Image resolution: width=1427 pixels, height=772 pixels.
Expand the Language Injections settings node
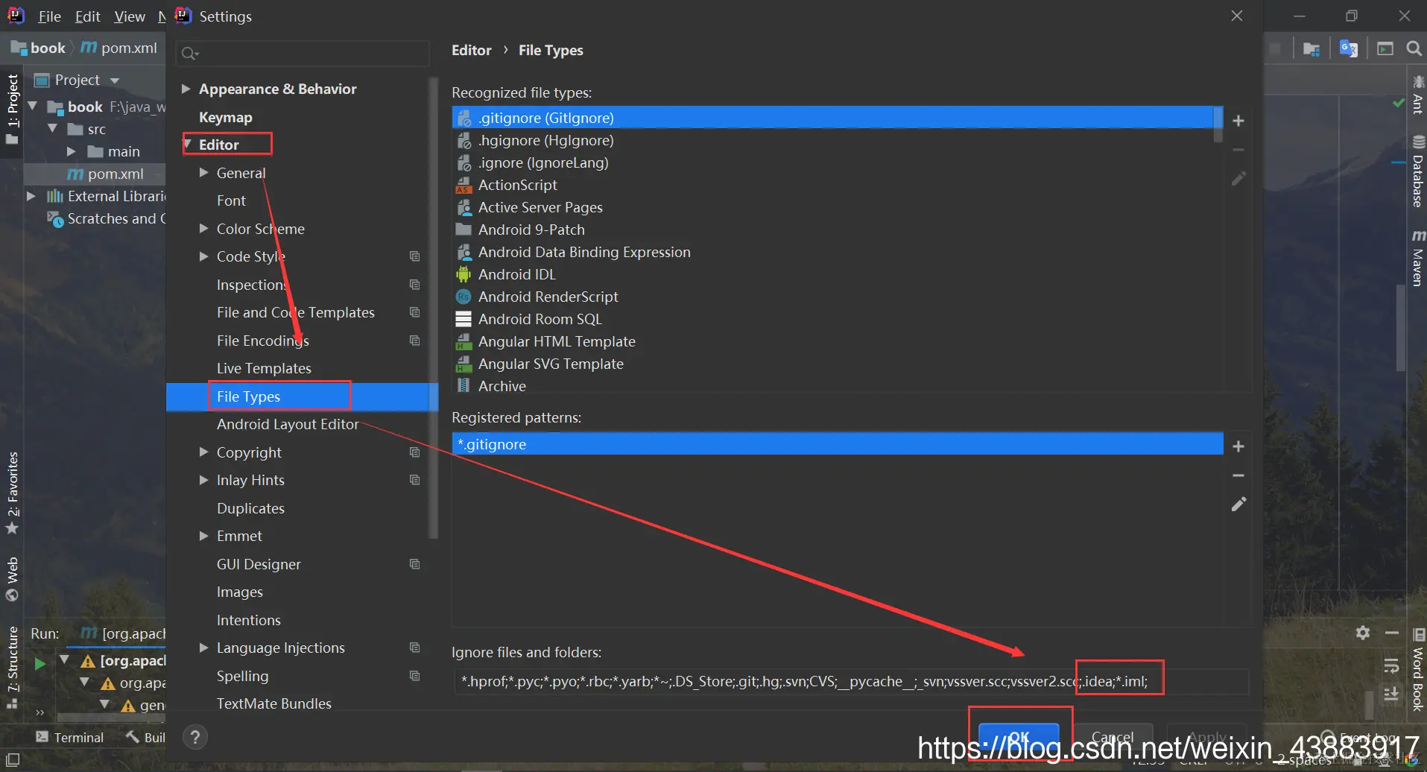tap(203, 648)
